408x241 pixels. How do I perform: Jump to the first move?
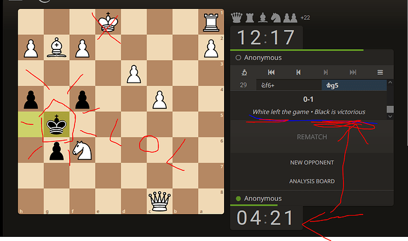[x=271, y=72]
